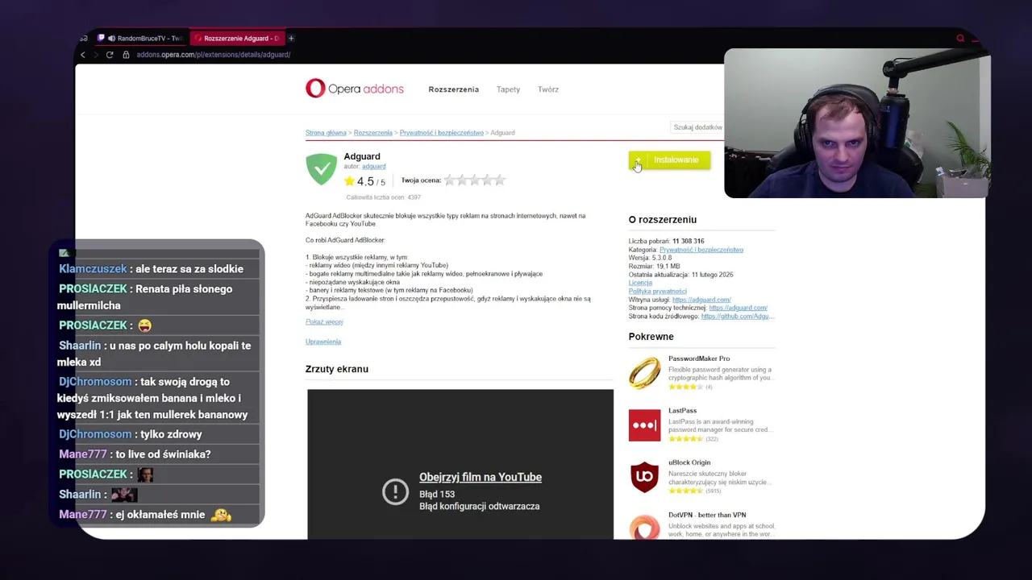Click the error icon in video player
Image resolution: width=1032 pixels, height=580 pixels.
coord(395,491)
